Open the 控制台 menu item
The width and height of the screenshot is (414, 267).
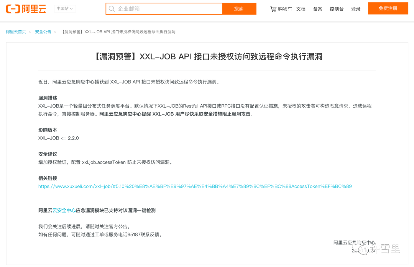coord(337,9)
